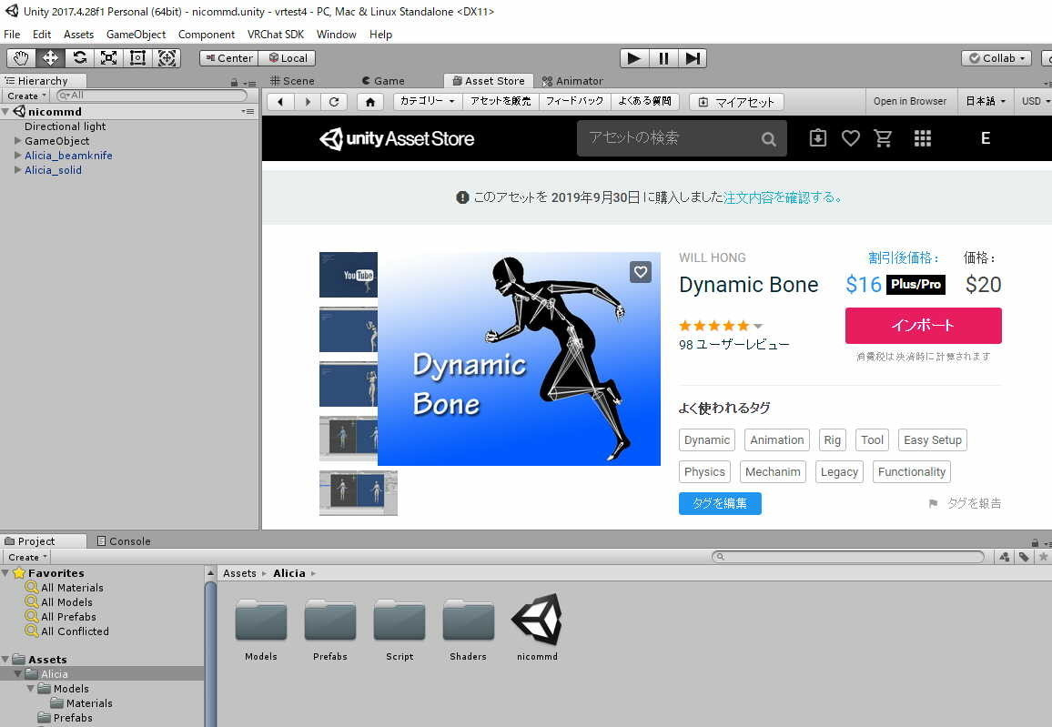Select the Hand tool in toolbar
Viewport: 1052px width, 727px height.
click(x=21, y=58)
